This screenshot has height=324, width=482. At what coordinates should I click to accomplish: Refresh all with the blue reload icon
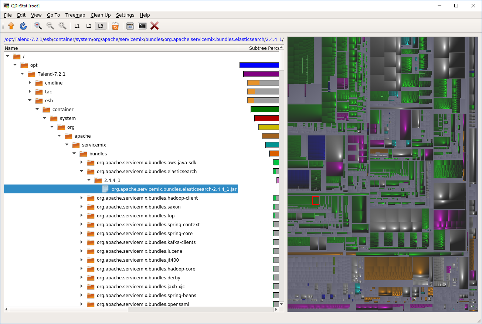click(x=23, y=26)
